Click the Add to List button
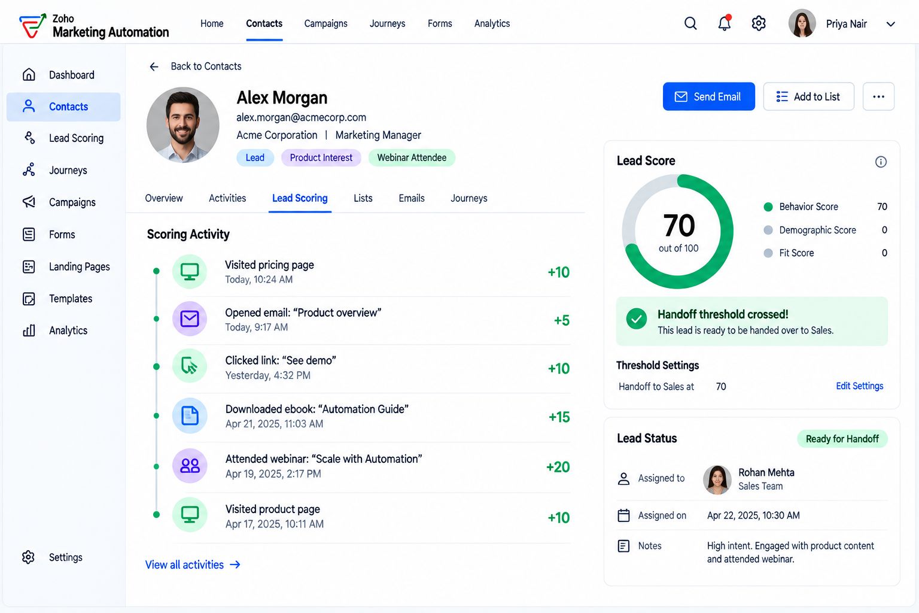 point(808,96)
